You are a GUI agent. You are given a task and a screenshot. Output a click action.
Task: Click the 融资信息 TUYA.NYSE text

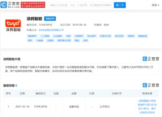pyautogui.click(x=39, y=25)
